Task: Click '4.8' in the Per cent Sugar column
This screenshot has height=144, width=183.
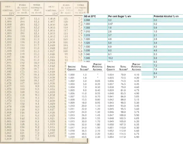Action: click(x=110, y=39)
